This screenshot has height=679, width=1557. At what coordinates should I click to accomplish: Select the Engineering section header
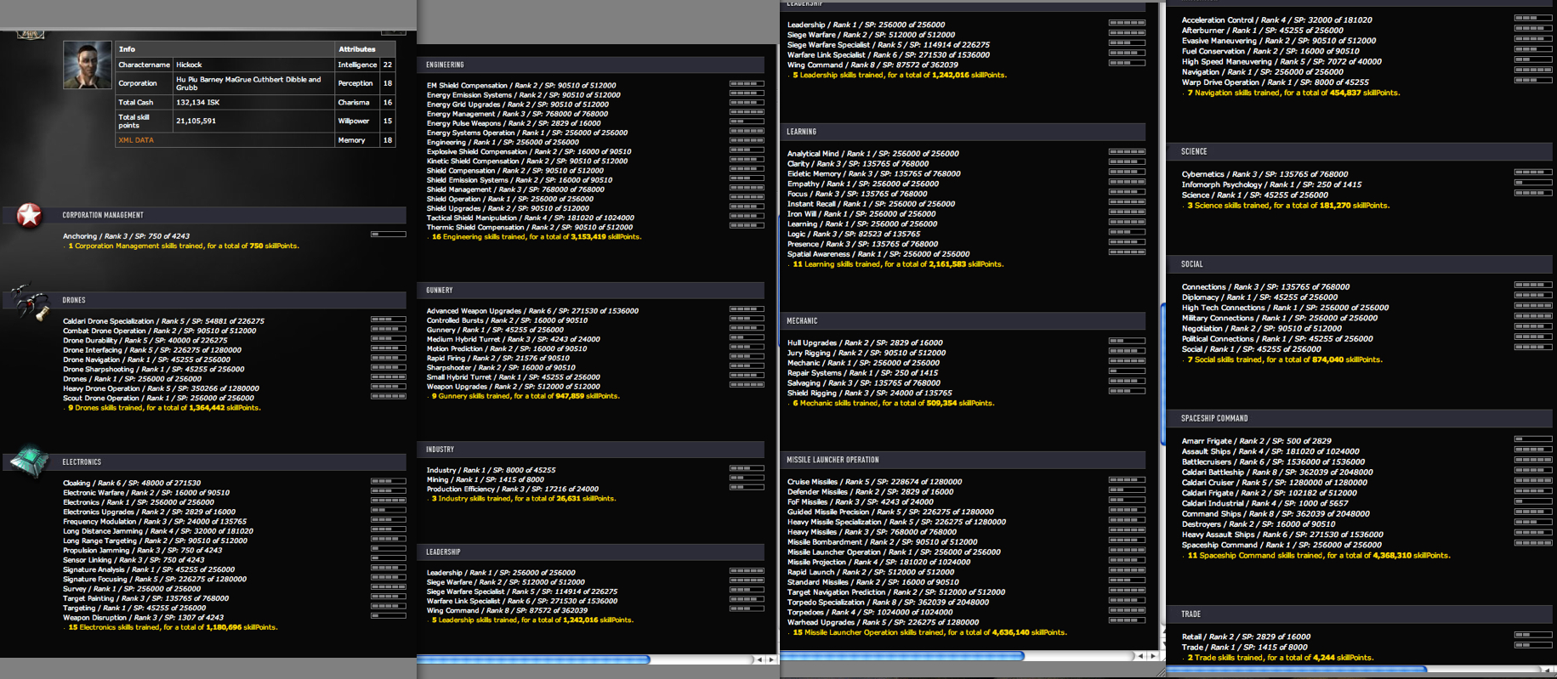click(591, 65)
